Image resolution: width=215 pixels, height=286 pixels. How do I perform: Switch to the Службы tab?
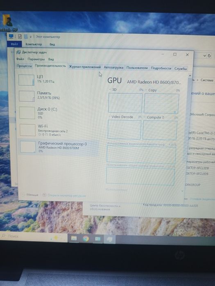click(181, 69)
